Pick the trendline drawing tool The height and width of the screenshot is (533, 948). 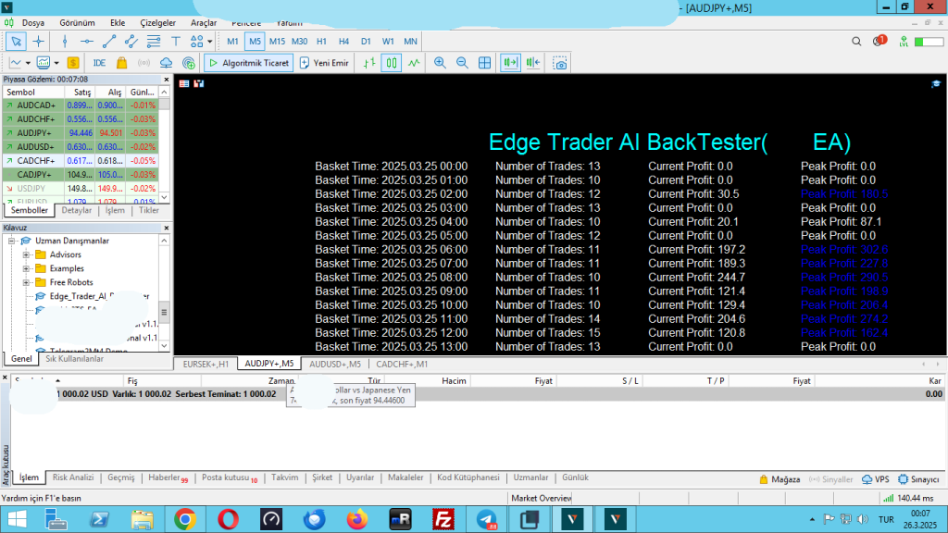point(109,42)
